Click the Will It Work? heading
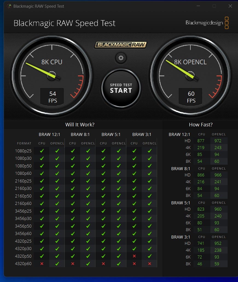Viewport: 238px width, 282px height. pyautogui.click(x=80, y=125)
